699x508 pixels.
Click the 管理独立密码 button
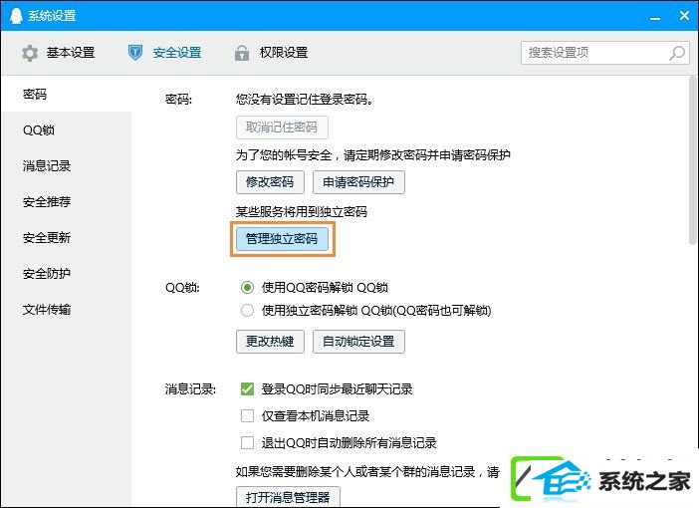(282, 239)
